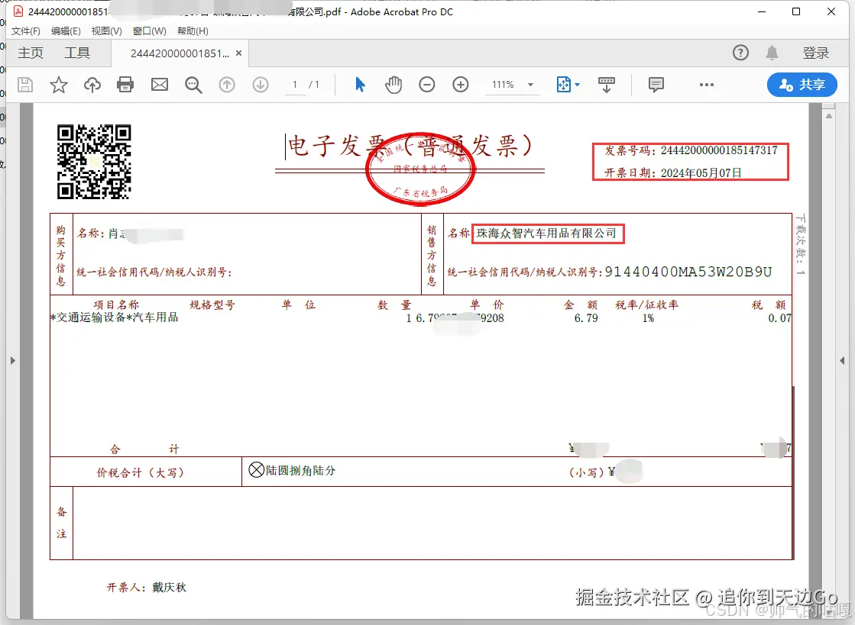Switch to the 主页 tab
The width and height of the screenshot is (855, 625).
[x=31, y=53]
